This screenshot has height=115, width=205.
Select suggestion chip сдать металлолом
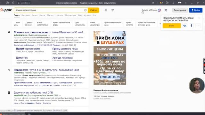(x=80, y=24)
